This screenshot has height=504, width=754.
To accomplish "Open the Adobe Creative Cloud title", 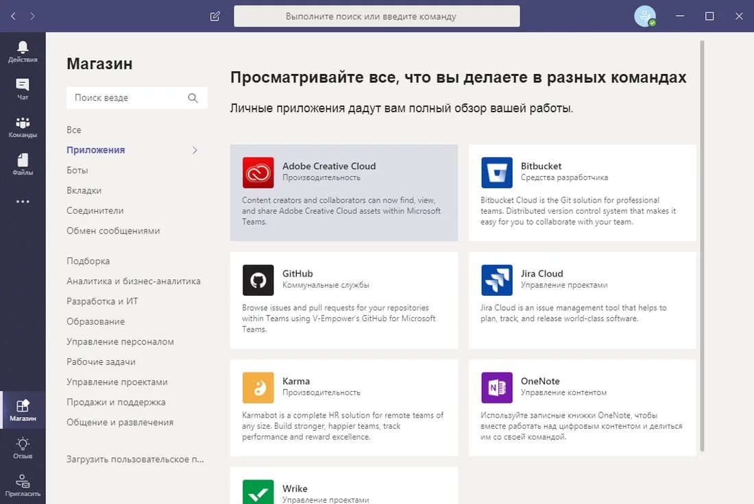I will pos(329,166).
